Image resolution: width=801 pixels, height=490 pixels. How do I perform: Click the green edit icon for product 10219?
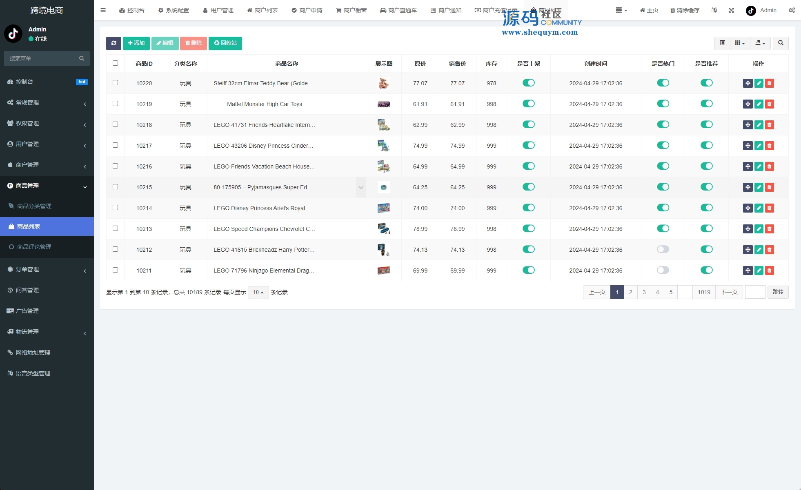click(x=759, y=104)
